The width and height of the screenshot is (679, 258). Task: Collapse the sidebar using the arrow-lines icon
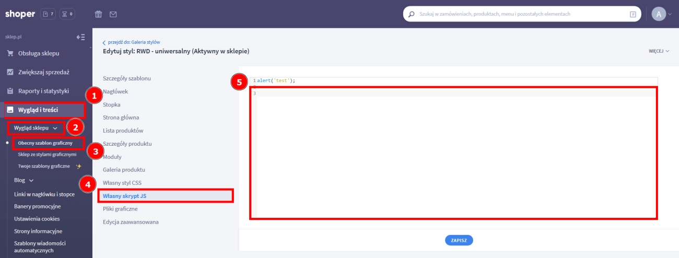pyautogui.click(x=80, y=37)
